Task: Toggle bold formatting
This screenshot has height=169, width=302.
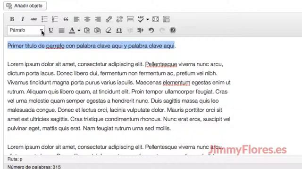Action: 12,19
